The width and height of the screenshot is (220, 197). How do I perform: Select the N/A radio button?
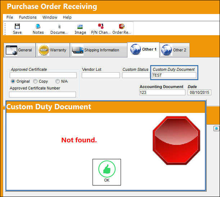click(58, 81)
